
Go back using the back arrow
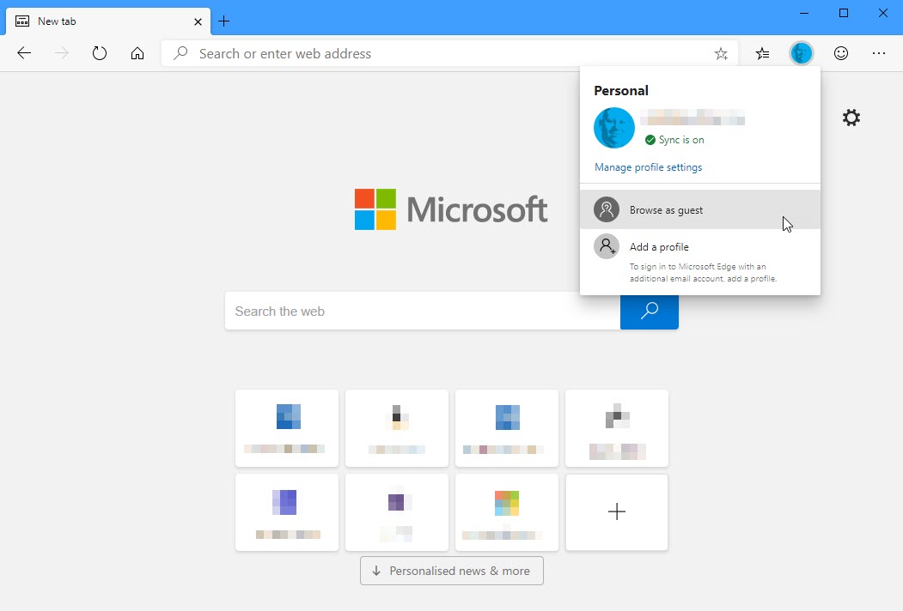24,53
